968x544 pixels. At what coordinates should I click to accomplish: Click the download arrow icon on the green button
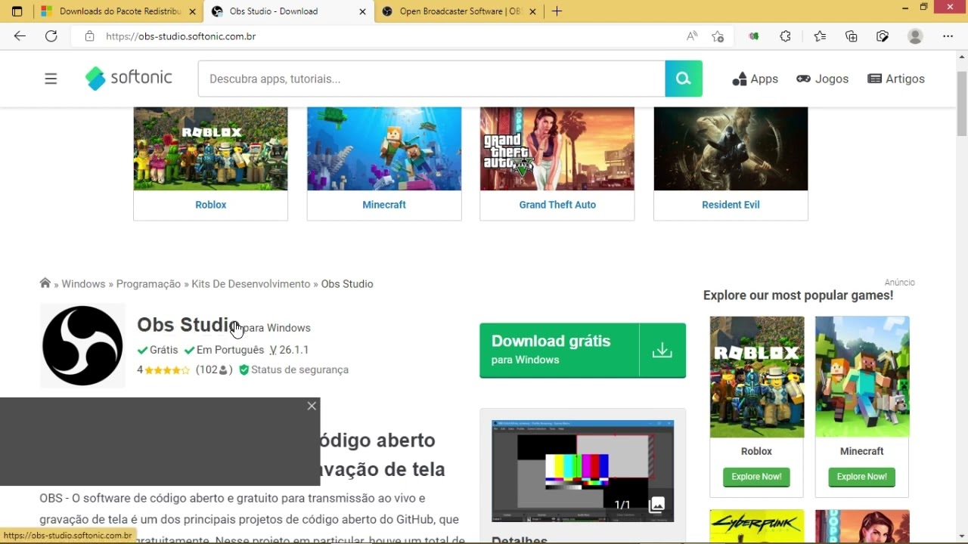click(x=662, y=350)
